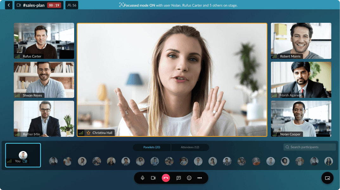The width and height of the screenshot is (340, 190).
Task: Click the signal bars on Rufus Carter's tile
Action: click(17, 56)
